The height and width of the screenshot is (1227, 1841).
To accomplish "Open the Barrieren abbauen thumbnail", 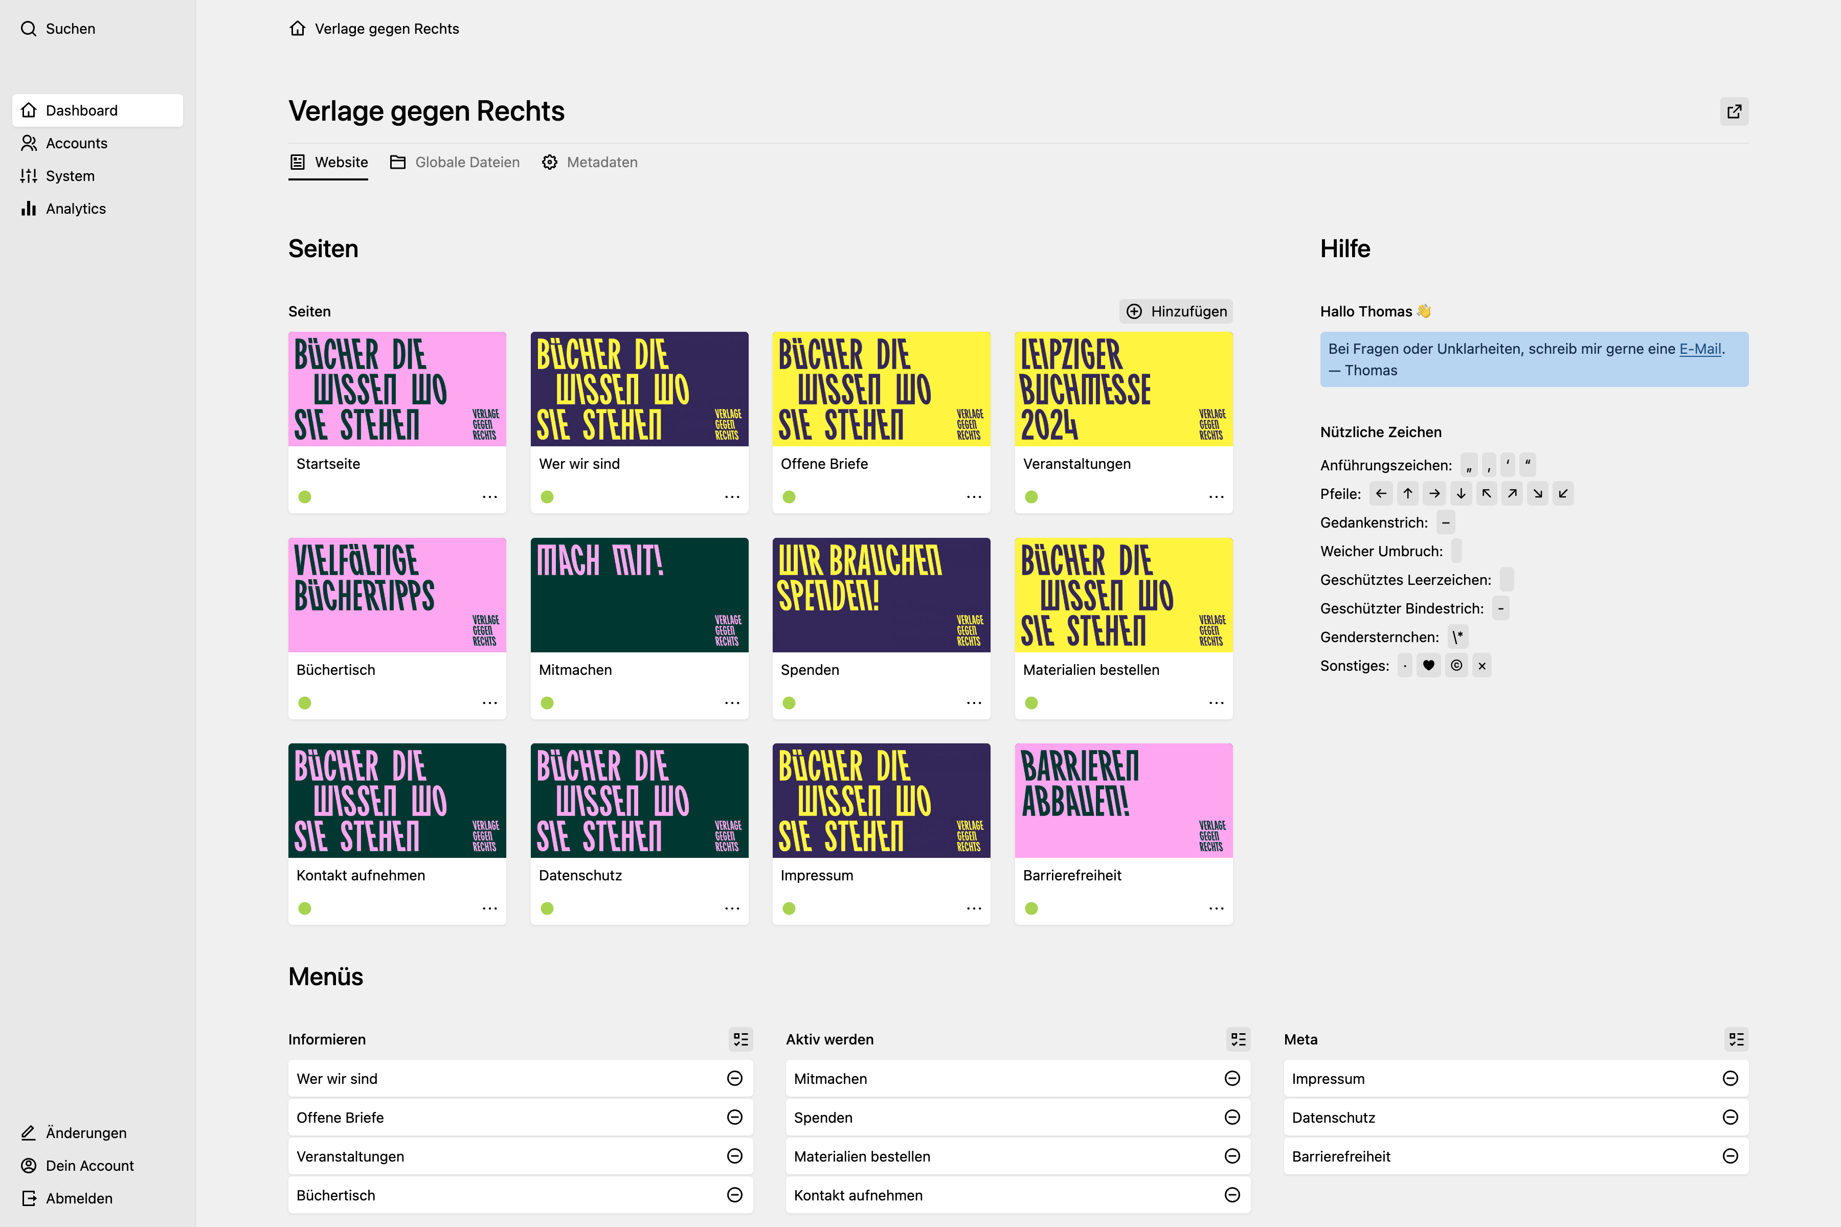I will click(x=1124, y=801).
